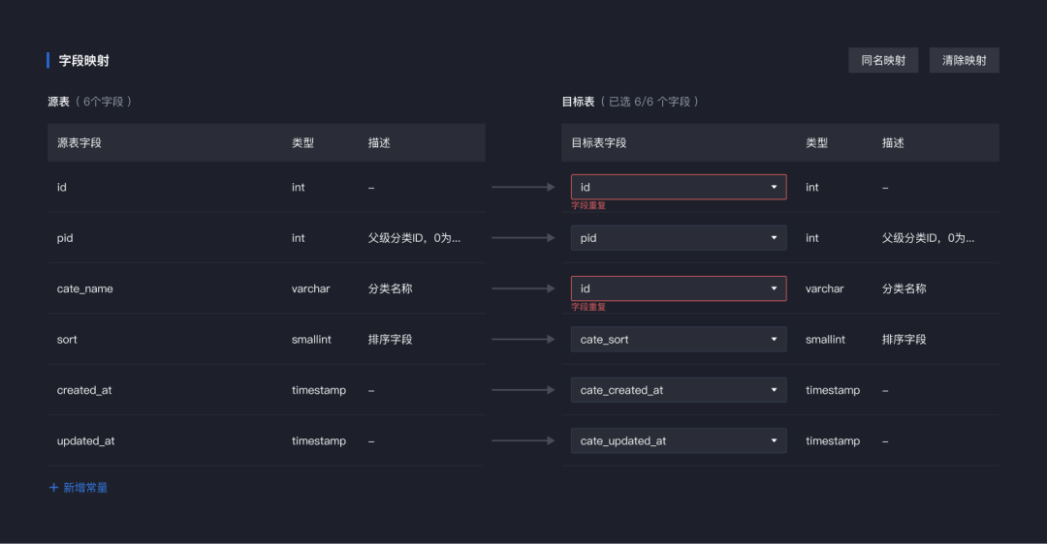
Task: Click the mapping arrow for the cate_name row
Action: (x=523, y=288)
